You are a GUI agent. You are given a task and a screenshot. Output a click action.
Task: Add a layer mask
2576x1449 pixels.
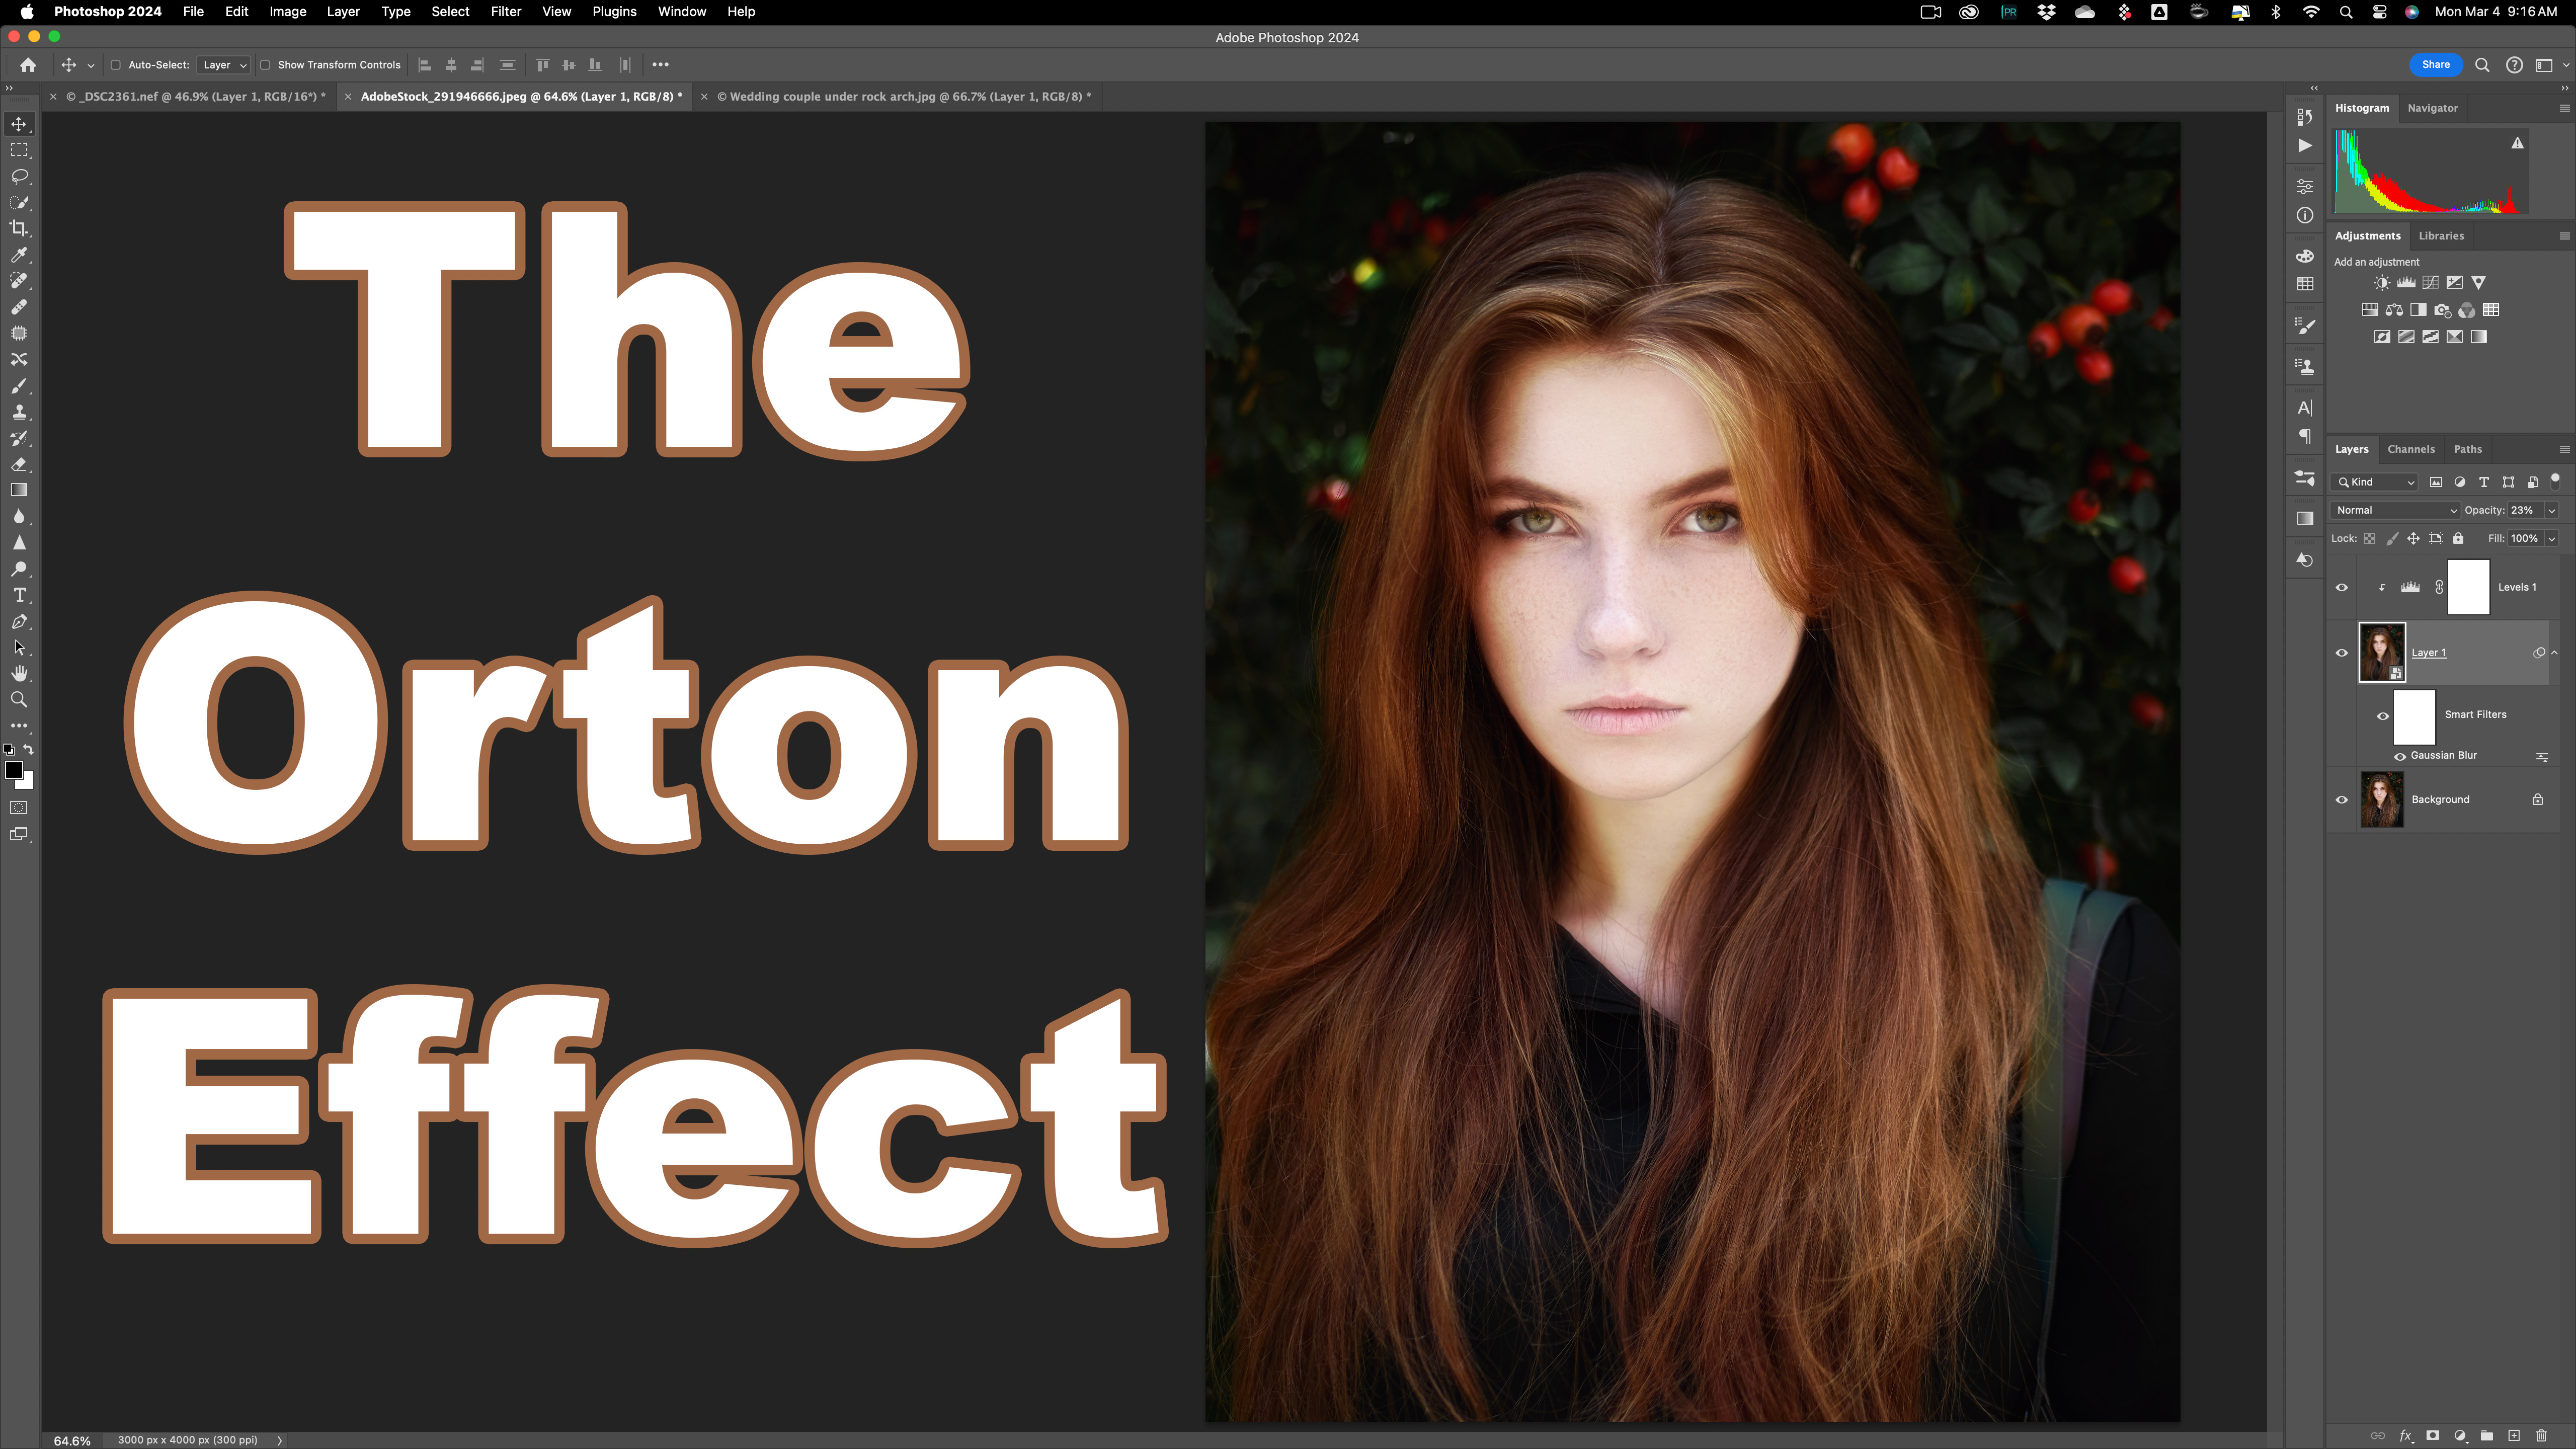[x=2433, y=1436]
